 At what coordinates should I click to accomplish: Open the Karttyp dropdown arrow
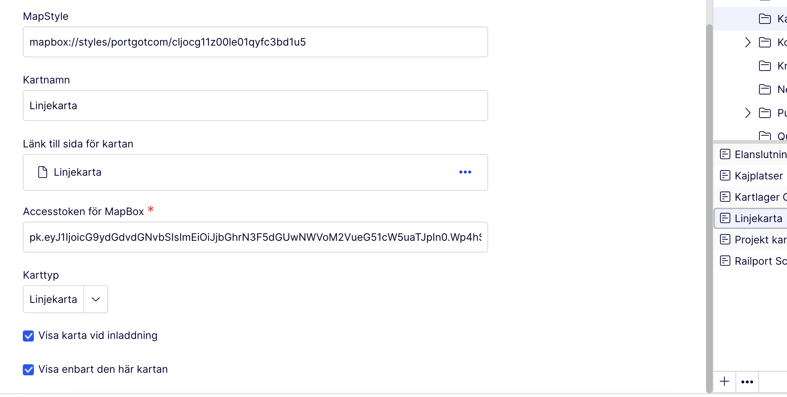click(96, 299)
